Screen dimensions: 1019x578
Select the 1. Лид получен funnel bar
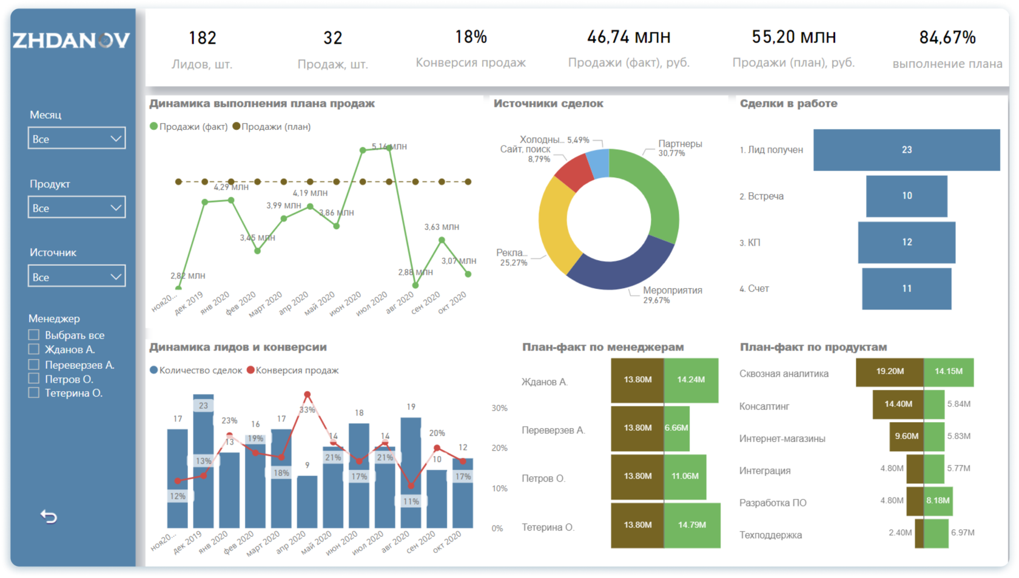click(906, 150)
